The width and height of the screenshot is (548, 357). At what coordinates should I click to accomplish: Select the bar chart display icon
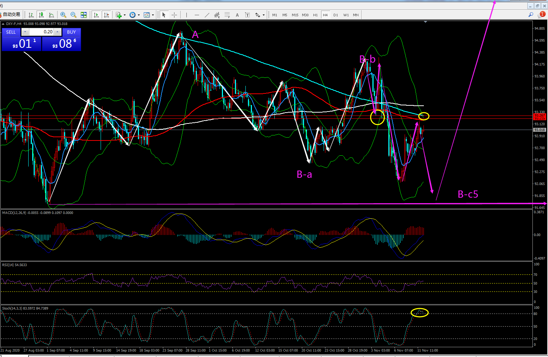(31, 15)
